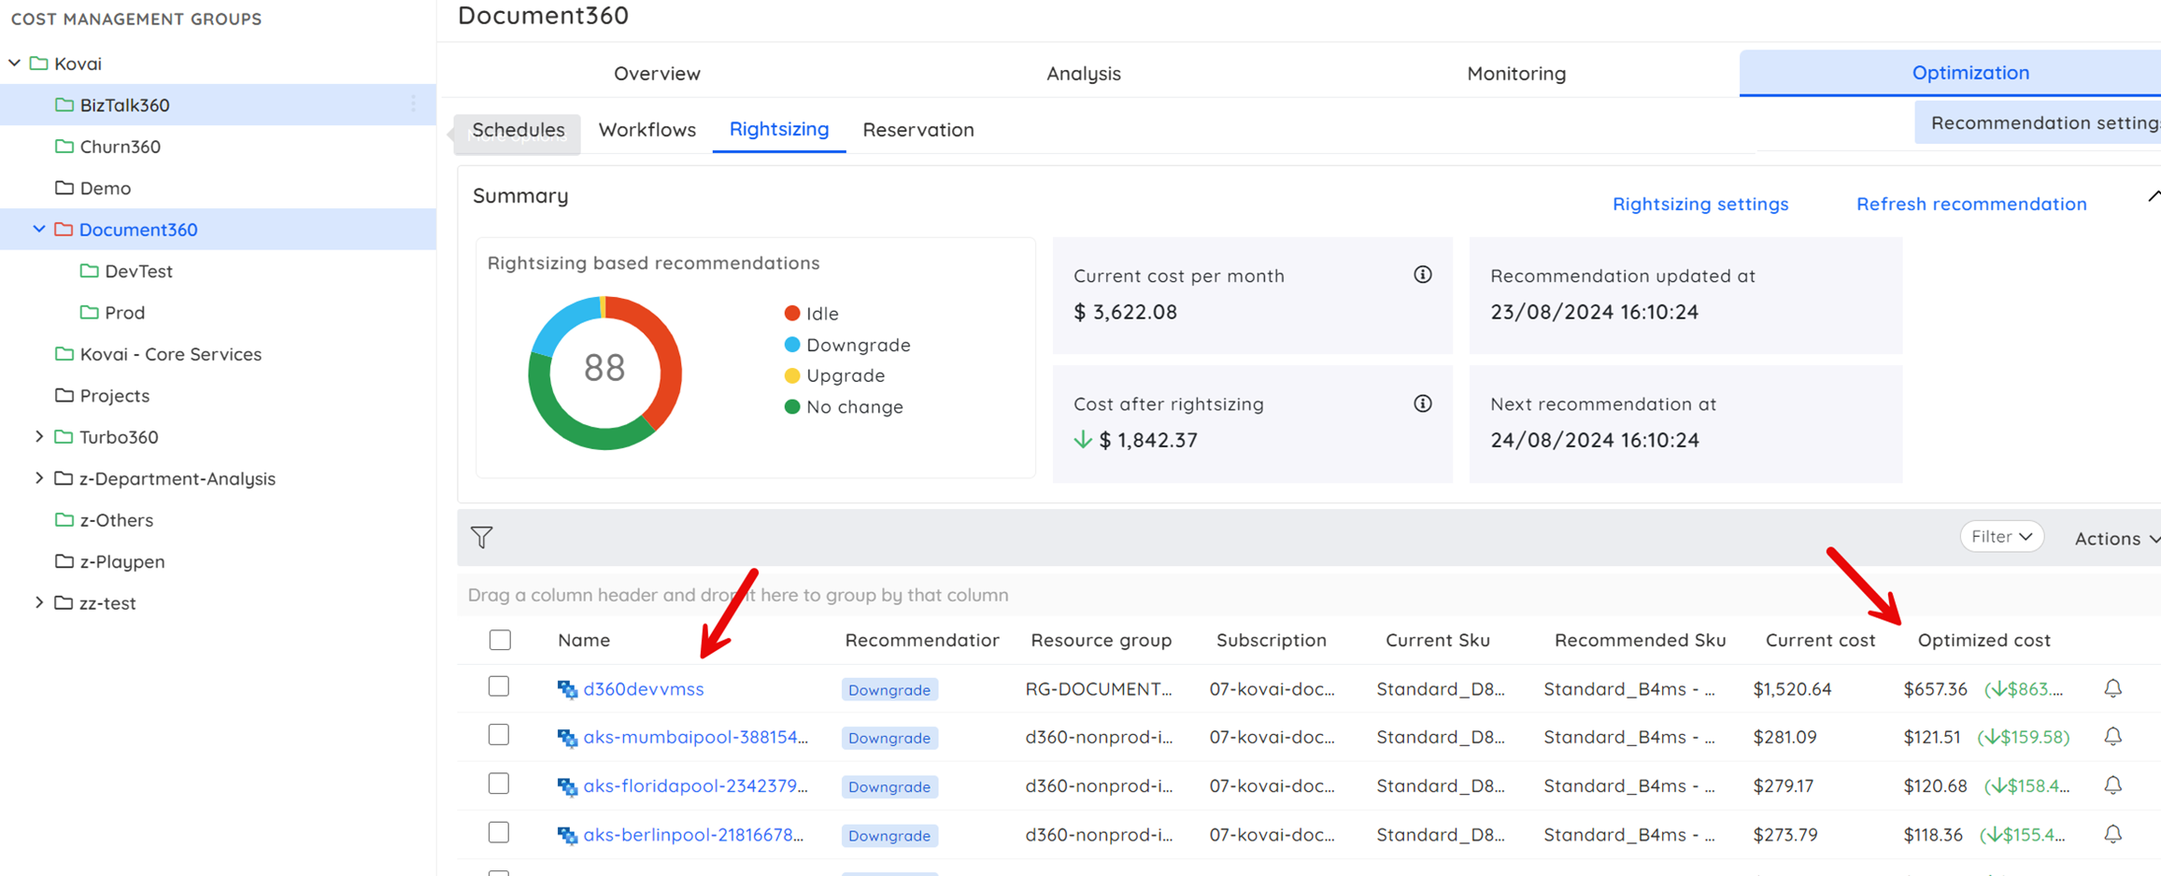This screenshot has height=876, width=2161.
Task: Click the Downgrade badge on d360devvmss row
Action: (x=889, y=689)
